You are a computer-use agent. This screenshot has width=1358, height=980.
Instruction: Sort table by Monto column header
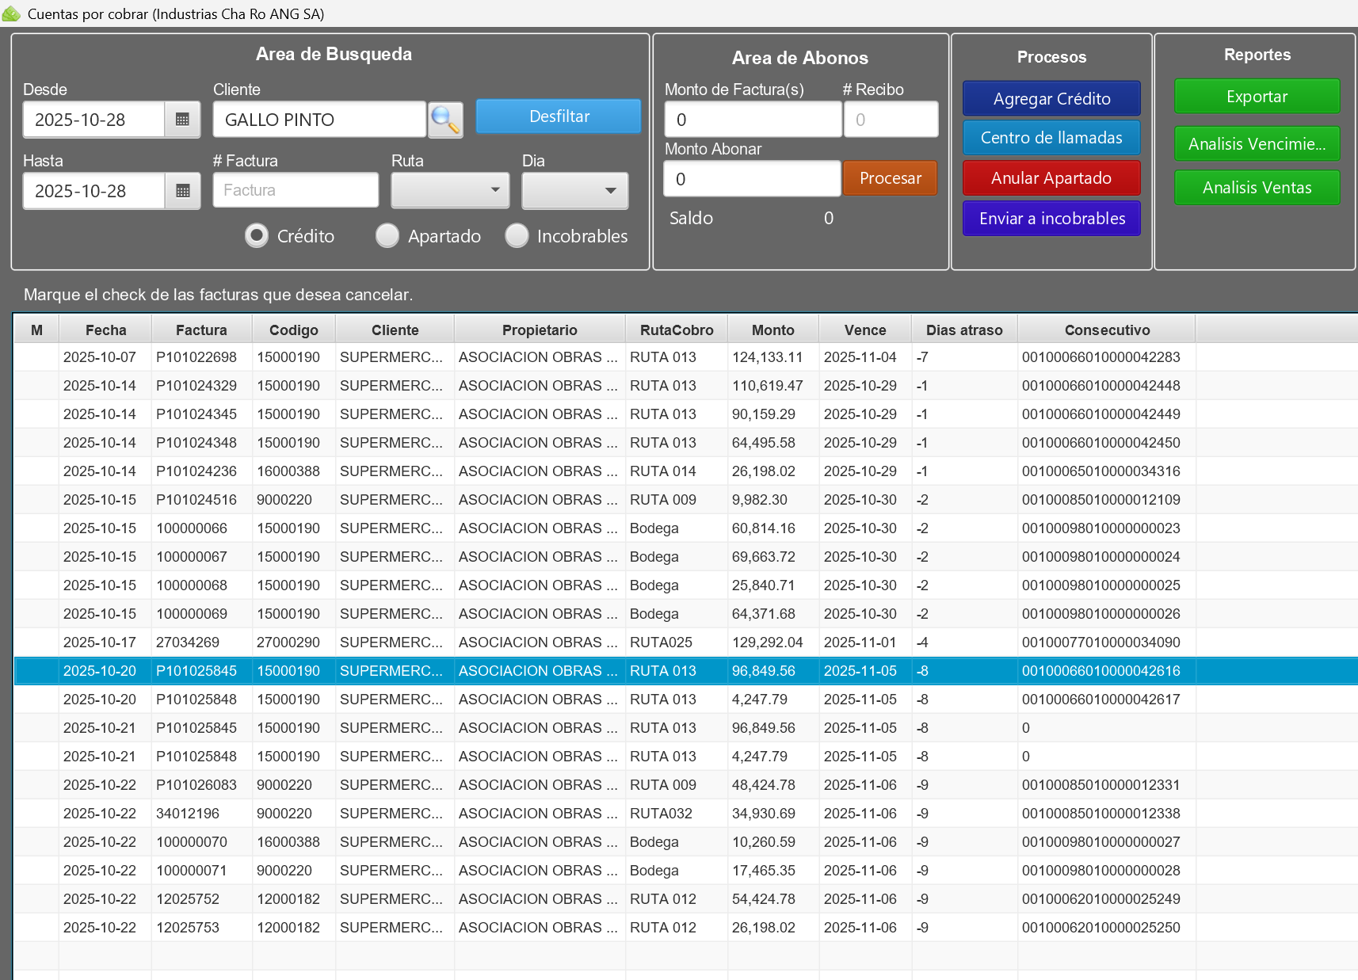772,330
